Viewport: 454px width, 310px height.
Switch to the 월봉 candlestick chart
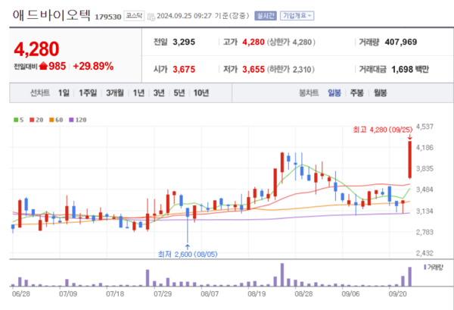point(380,92)
